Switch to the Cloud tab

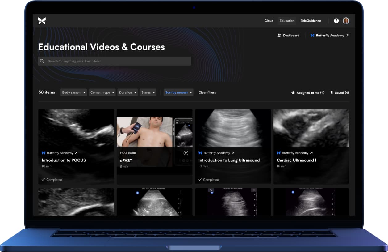[269, 21]
